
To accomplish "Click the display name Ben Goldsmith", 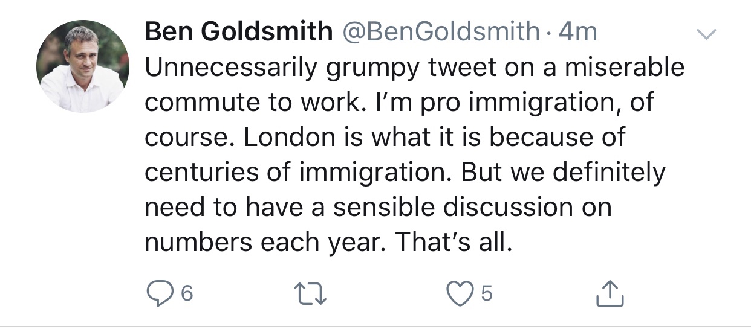I will pyautogui.click(x=239, y=33).
